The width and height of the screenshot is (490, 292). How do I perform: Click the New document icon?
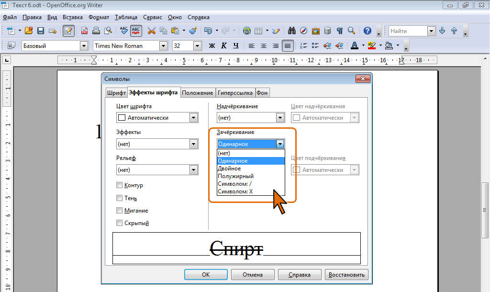11,31
